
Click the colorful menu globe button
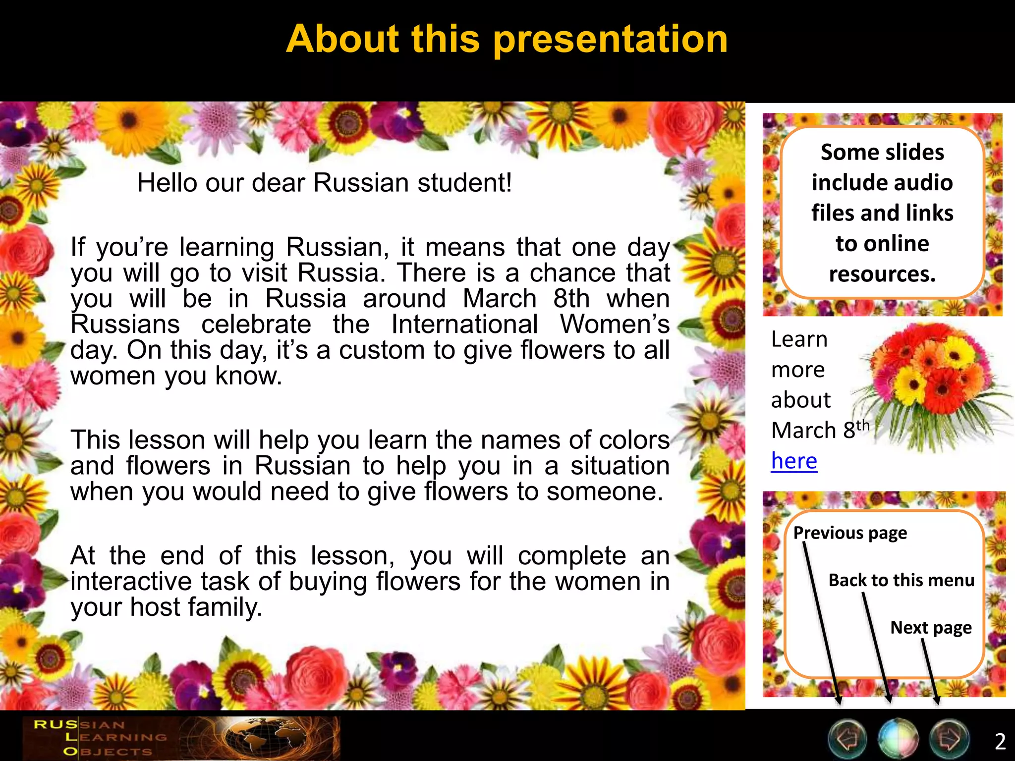click(898, 739)
